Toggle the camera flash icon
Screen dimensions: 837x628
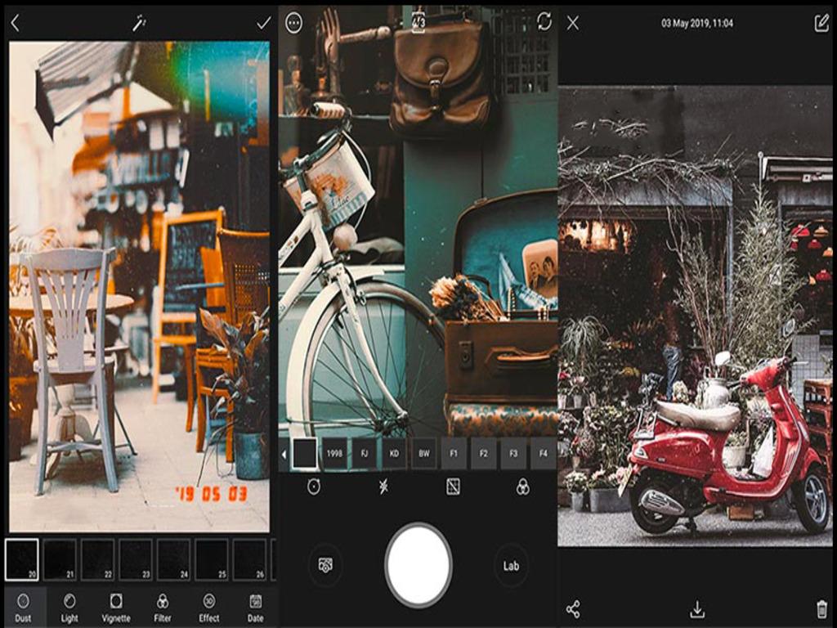coord(383,487)
